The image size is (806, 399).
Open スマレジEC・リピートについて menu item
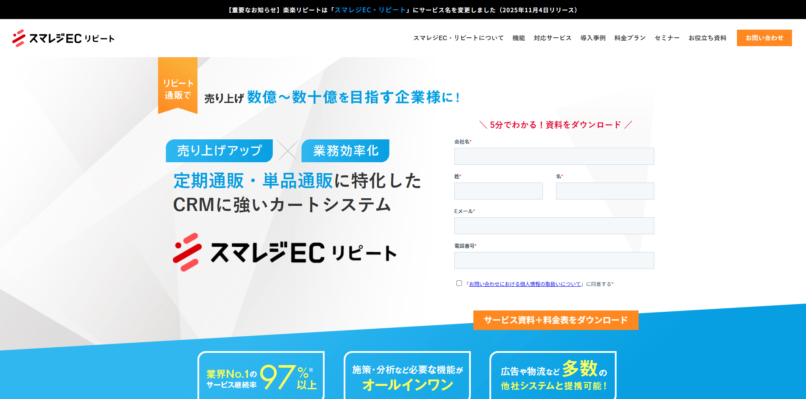coord(458,38)
